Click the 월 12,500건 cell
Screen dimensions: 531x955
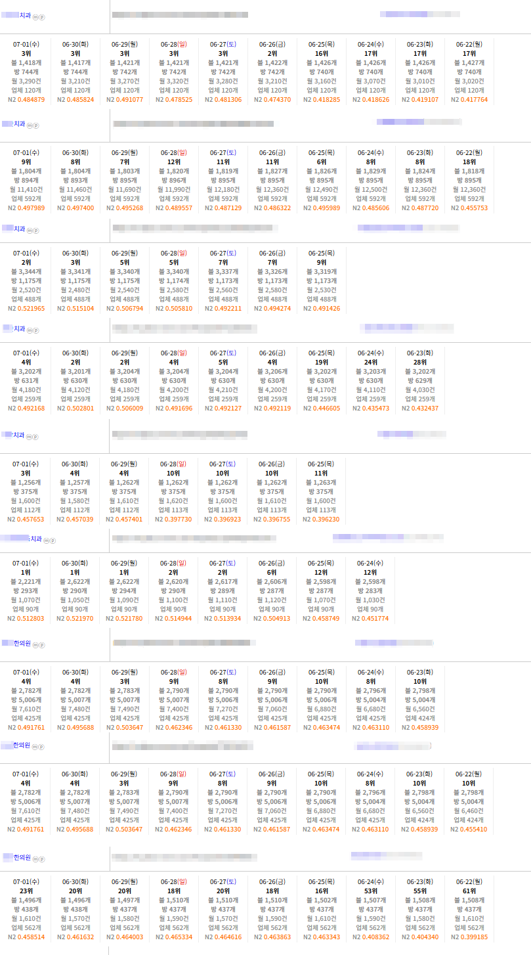[x=371, y=190]
